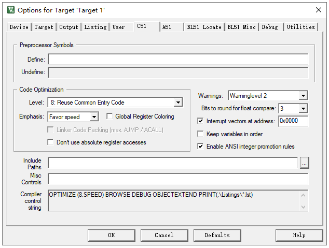
Task: Click compiler control string scroll down arrow
Action: [x=303, y=207]
